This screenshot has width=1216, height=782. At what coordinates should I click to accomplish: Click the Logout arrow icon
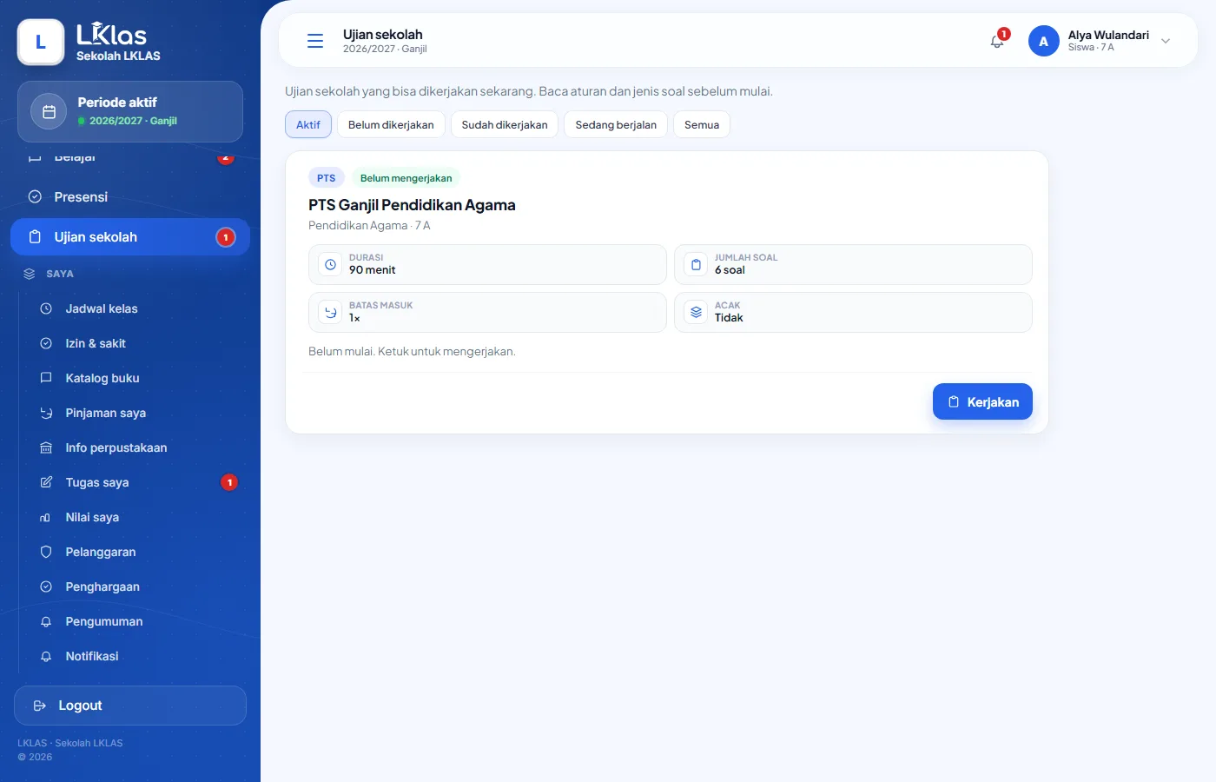tap(40, 706)
